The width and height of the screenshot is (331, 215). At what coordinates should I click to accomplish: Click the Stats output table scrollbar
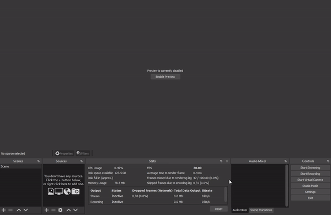click(226, 194)
